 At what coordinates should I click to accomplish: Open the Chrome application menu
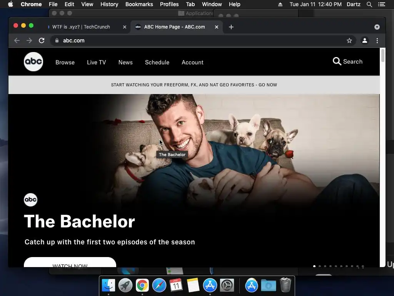(x=31, y=4)
